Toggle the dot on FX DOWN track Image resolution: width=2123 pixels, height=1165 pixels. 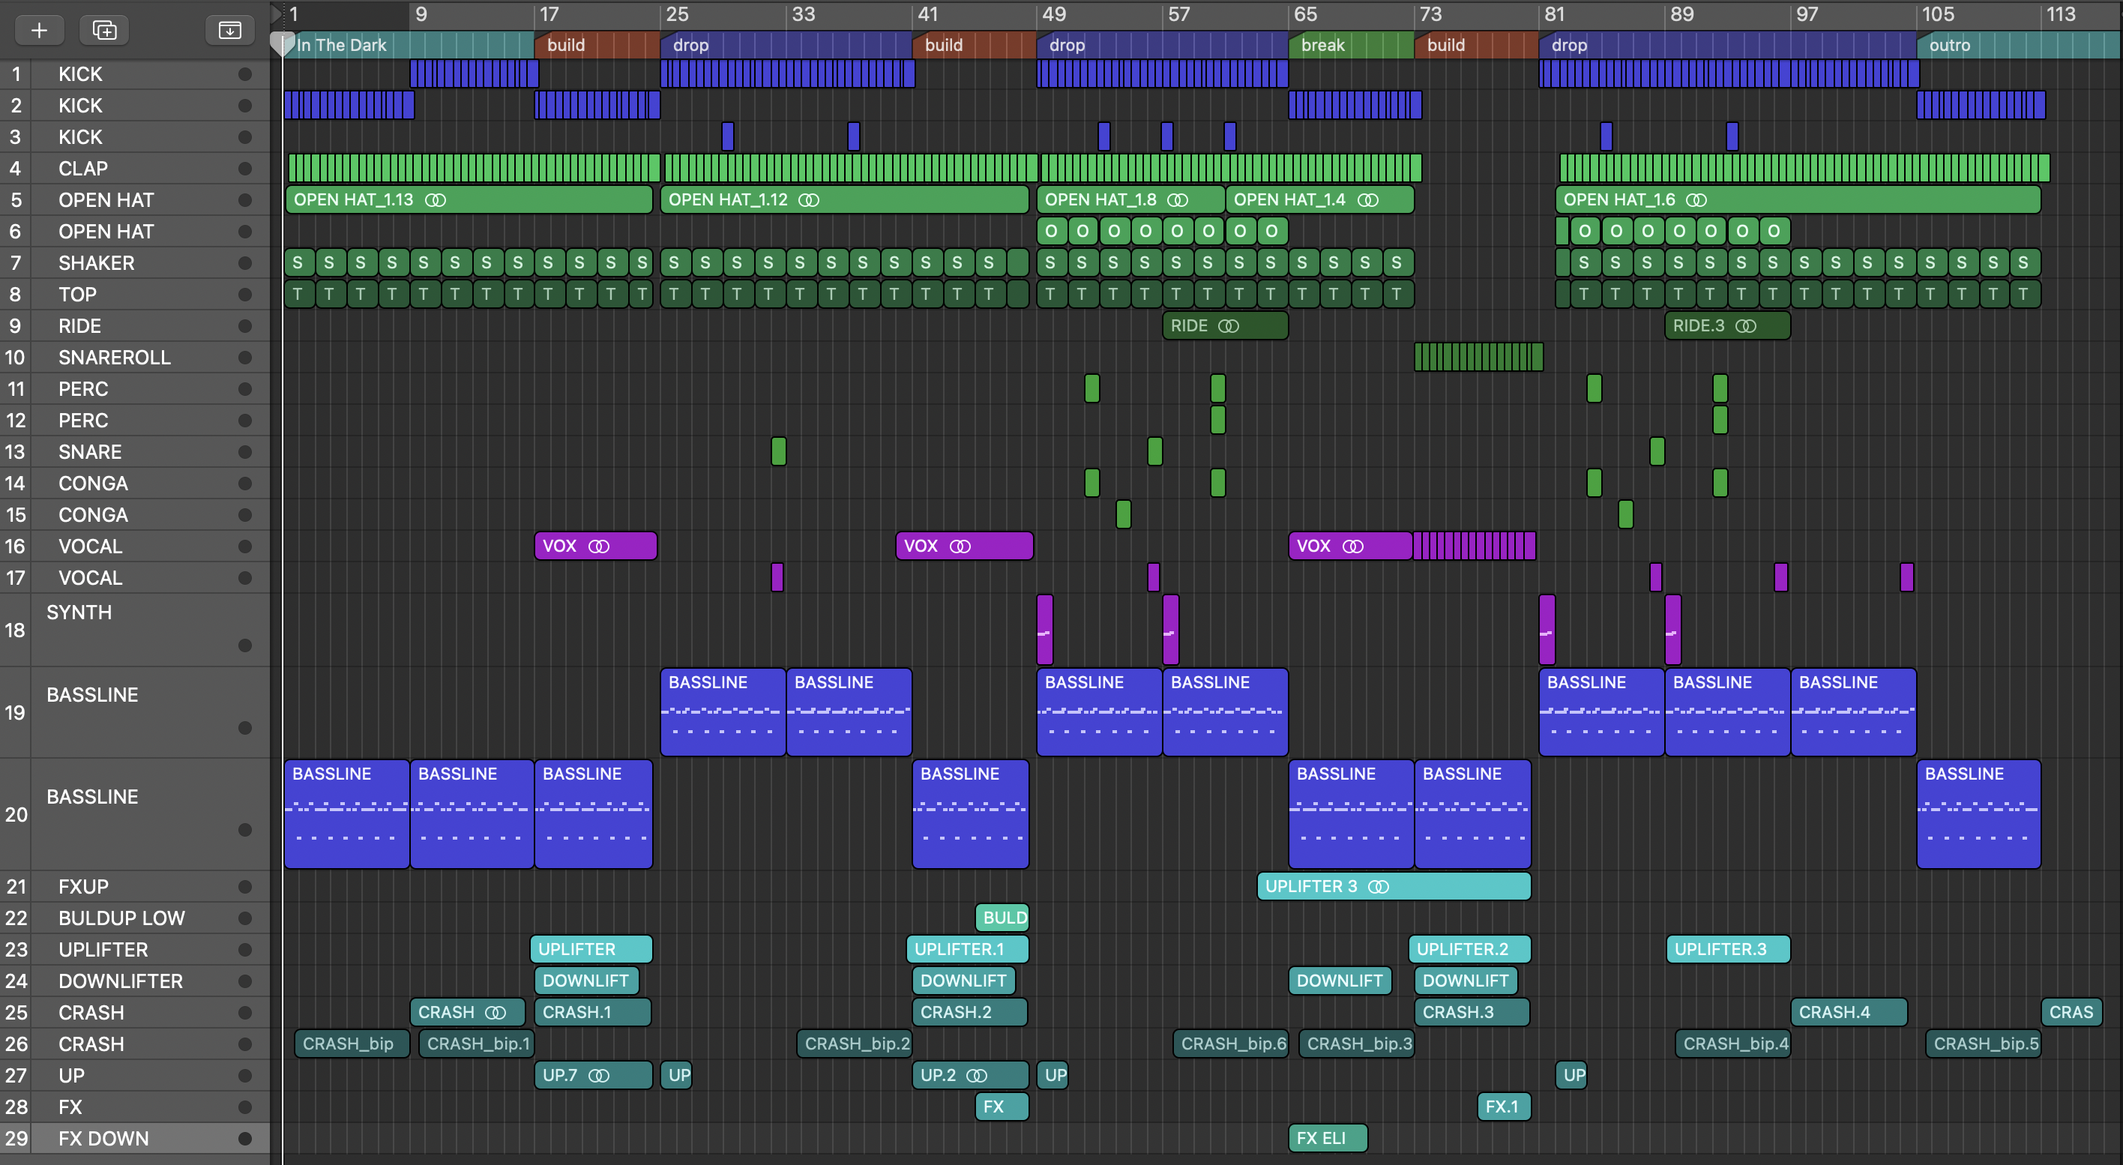click(245, 1139)
